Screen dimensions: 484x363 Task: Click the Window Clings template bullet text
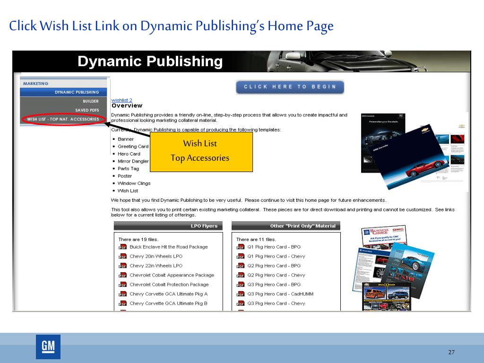click(x=134, y=183)
